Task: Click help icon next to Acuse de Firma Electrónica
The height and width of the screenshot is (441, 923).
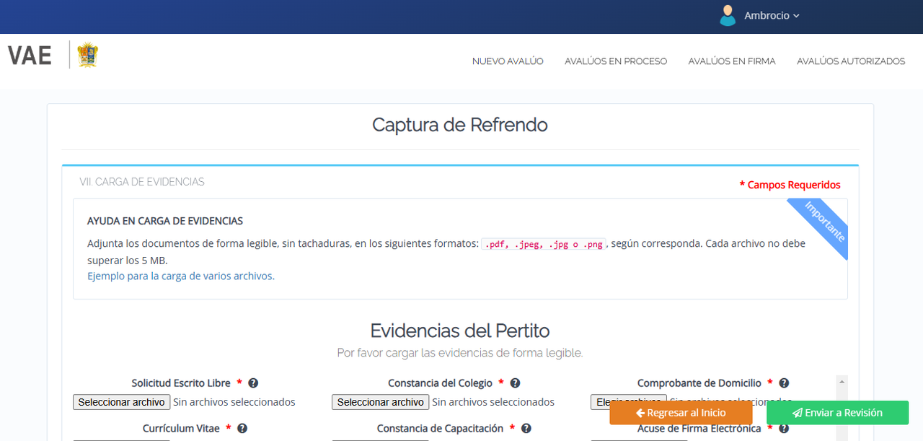Action: (784, 428)
